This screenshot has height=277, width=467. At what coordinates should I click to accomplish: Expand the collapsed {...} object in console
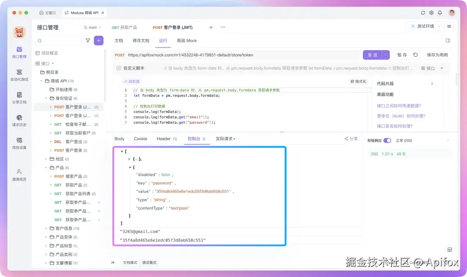coord(129,159)
